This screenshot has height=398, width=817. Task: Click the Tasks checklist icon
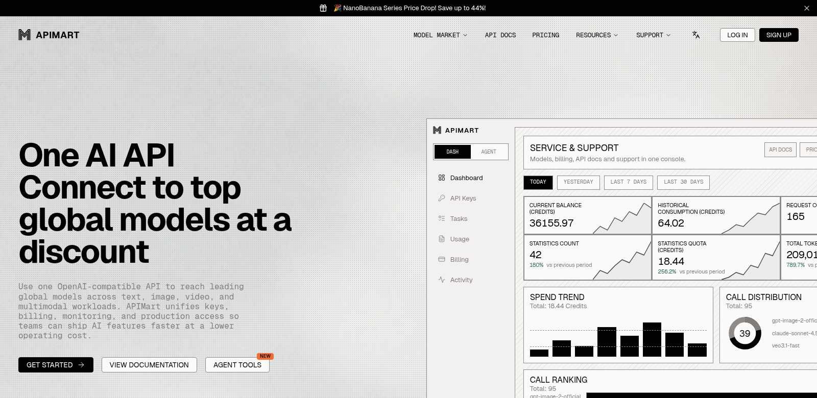442,218
